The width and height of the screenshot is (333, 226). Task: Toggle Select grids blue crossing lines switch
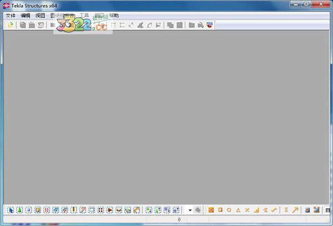[x=56, y=210]
